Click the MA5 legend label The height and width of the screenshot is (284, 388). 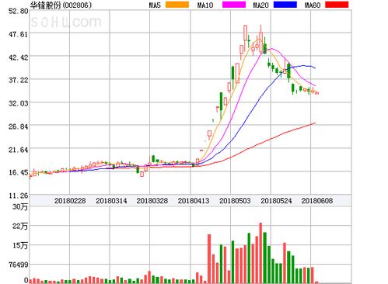[155, 5]
